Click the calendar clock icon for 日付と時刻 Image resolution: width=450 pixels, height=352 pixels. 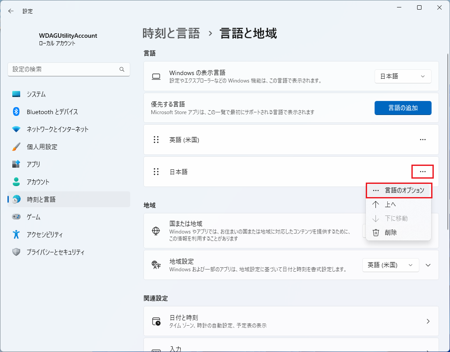click(156, 321)
